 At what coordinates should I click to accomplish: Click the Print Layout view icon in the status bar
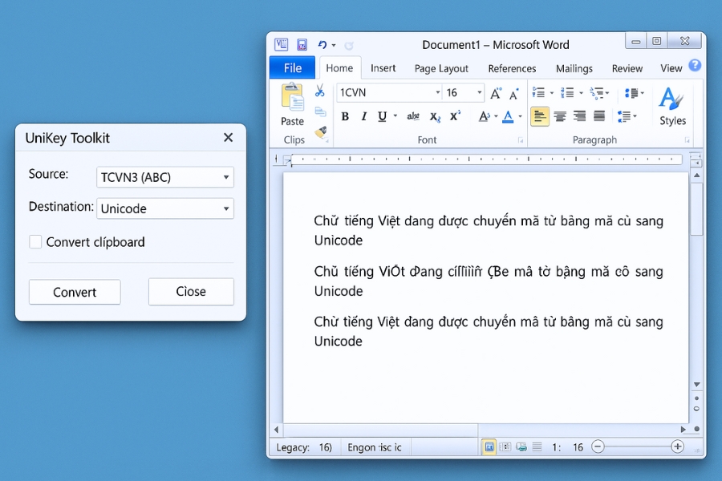(x=489, y=447)
